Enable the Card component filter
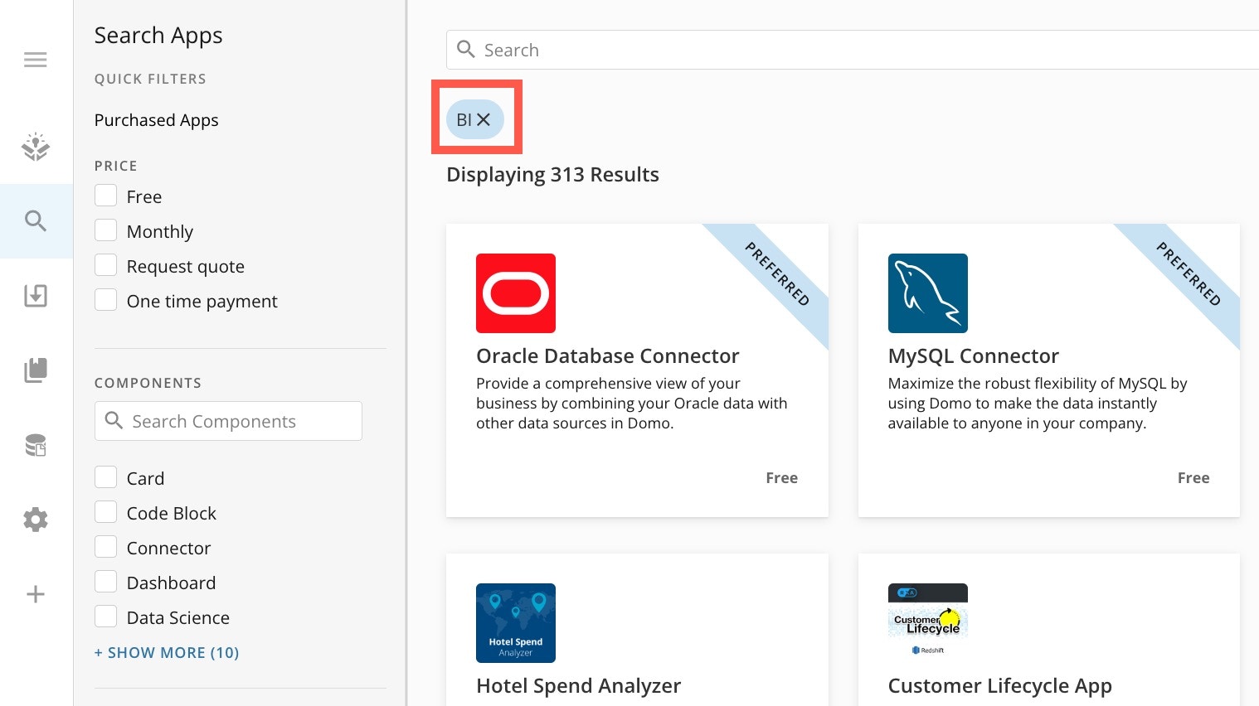This screenshot has width=1259, height=706. click(x=105, y=477)
